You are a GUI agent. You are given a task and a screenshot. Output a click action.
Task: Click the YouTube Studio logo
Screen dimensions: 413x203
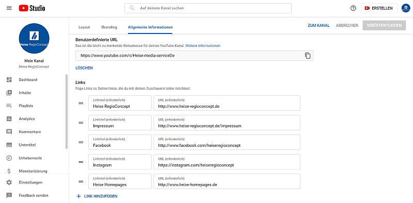coord(32,8)
